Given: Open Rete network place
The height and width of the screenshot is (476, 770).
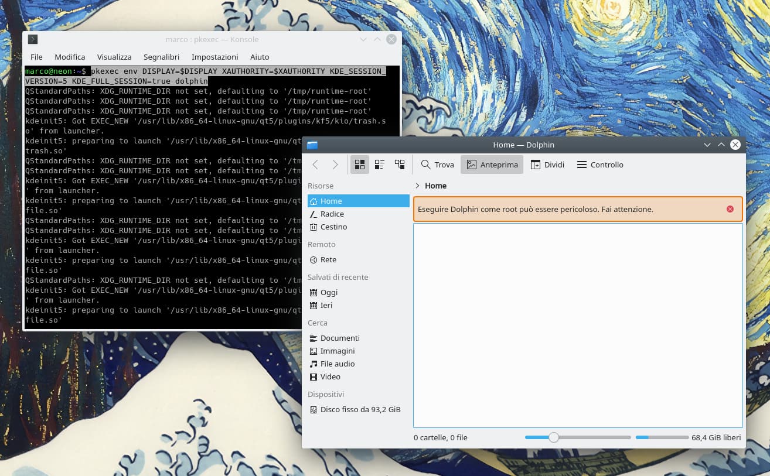Looking at the screenshot, I should pos(359,259).
